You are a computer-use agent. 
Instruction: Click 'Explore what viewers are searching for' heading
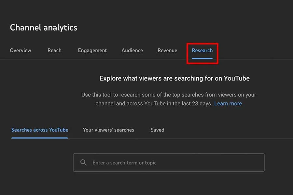(174, 78)
